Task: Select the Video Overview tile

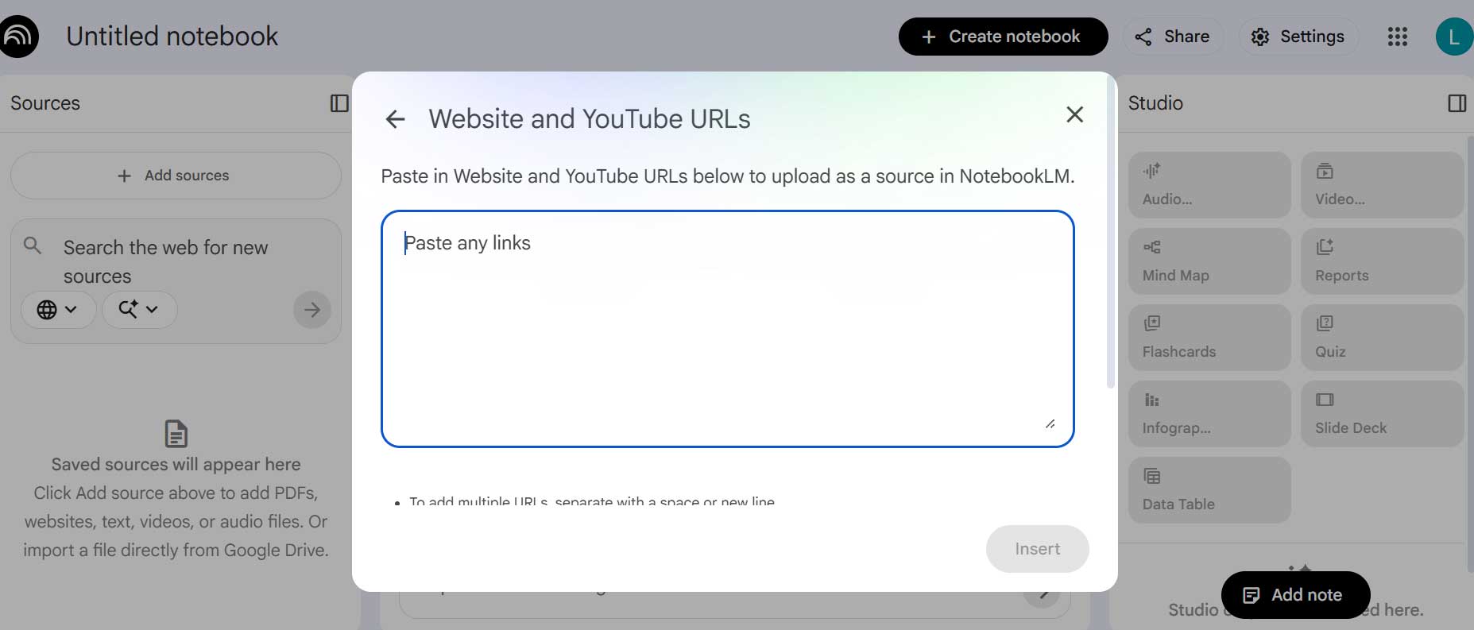Action: [x=1382, y=185]
